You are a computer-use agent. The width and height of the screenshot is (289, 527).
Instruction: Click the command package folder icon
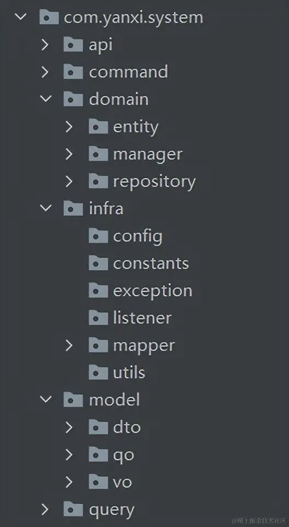(73, 72)
